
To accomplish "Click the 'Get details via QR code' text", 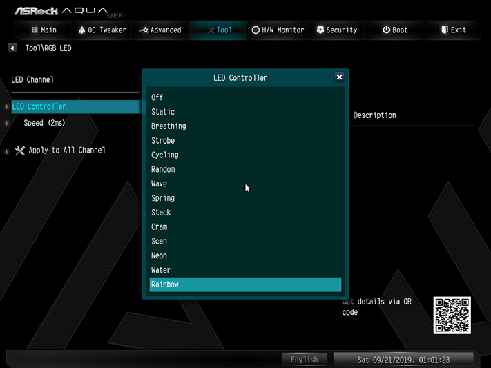I will (377, 307).
